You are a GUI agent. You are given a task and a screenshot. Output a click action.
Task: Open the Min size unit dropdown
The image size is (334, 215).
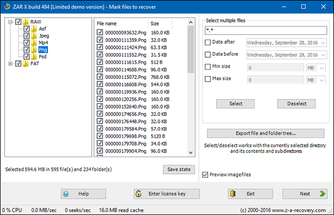click(x=321, y=68)
